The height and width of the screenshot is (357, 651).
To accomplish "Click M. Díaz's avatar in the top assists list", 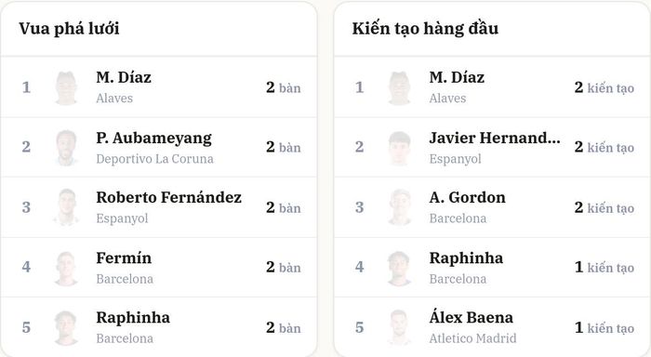I will click(x=399, y=87).
